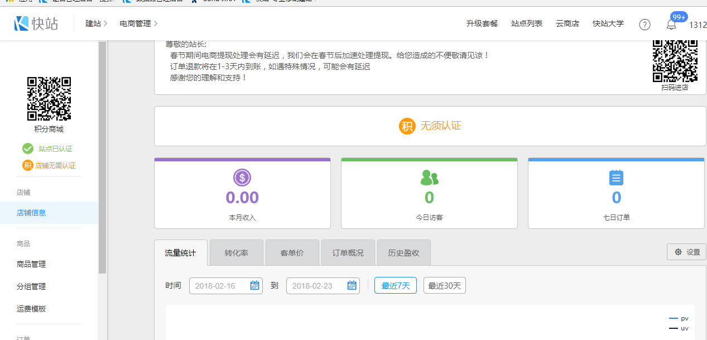Open the notifications bell icon
Image resolution: width=707 pixels, height=340 pixels.
tap(671, 25)
